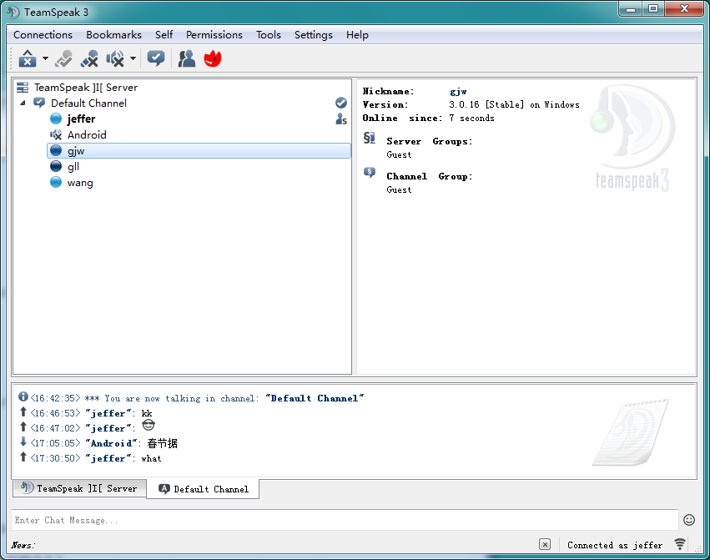
Task: Click the incoming arrow on 17:05:05 message
Action: click(x=23, y=441)
